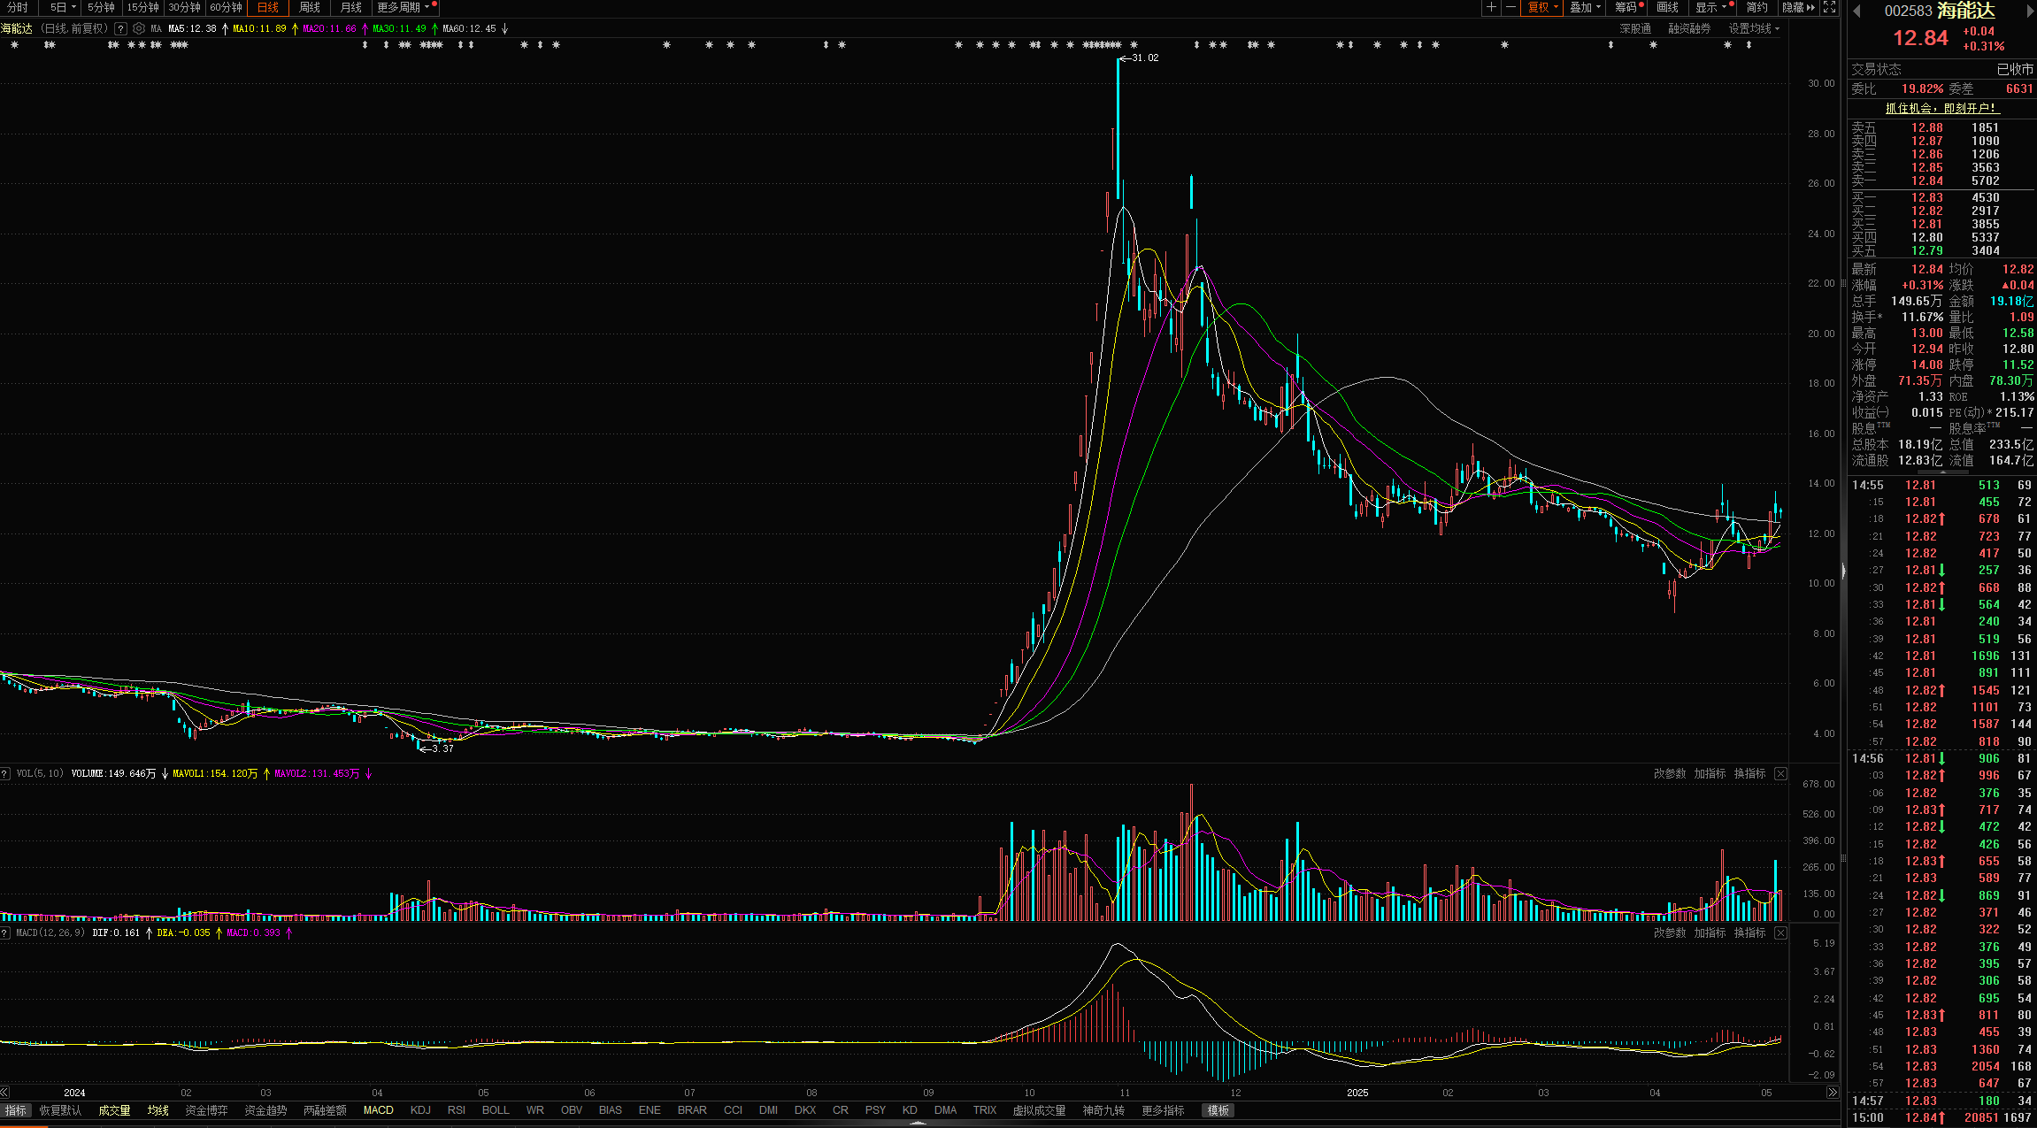Zoom in chart with plus icon
Image resolution: width=2037 pixels, height=1128 pixels.
[x=1492, y=7]
